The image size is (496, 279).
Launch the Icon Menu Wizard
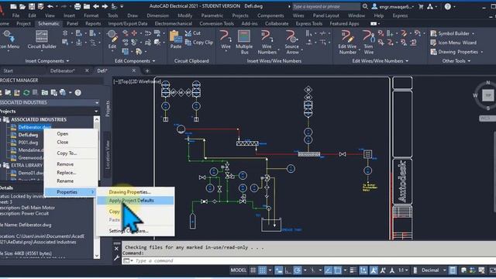453,43
